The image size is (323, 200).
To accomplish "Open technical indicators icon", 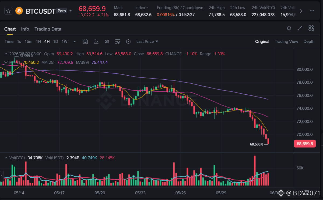I will tap(96, 42).
